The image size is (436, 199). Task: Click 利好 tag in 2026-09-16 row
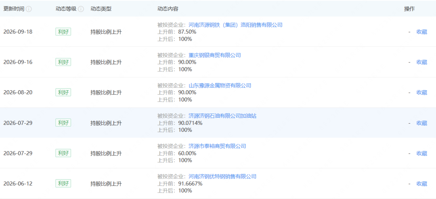(x=63, y=62)
